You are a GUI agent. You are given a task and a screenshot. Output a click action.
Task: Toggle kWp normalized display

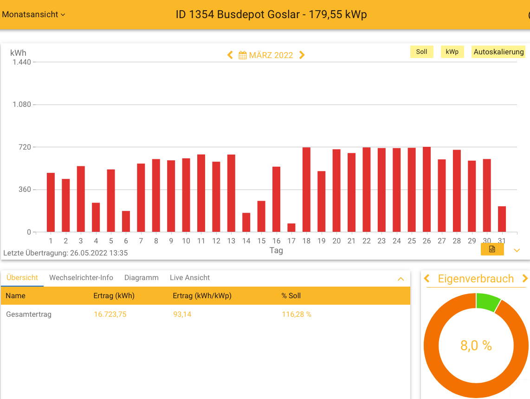point(452,52)
